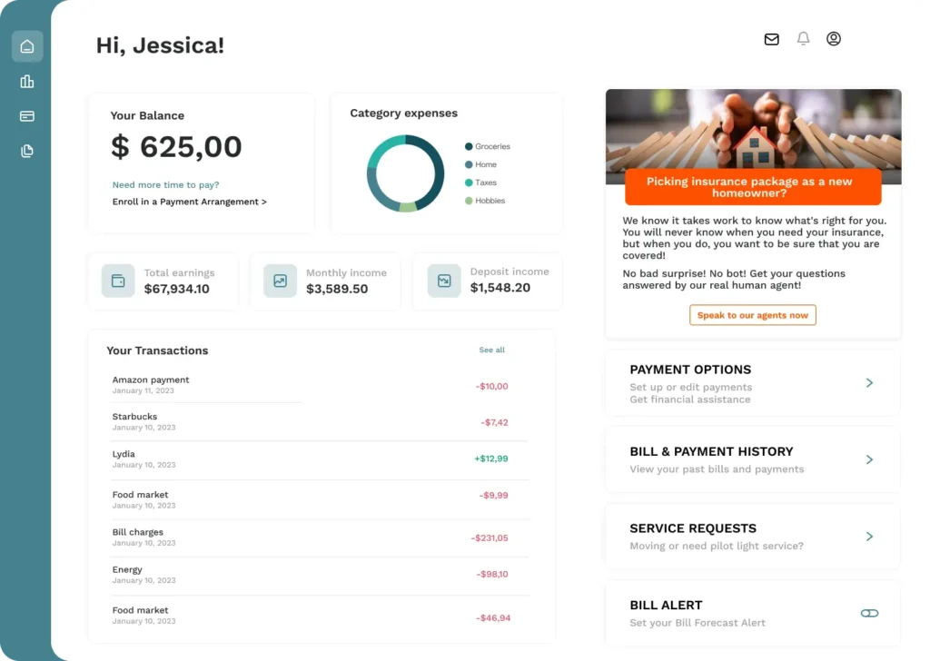Screen dimensions: 930x661
Task: Click See all transactions link
Action: (491, 350)
